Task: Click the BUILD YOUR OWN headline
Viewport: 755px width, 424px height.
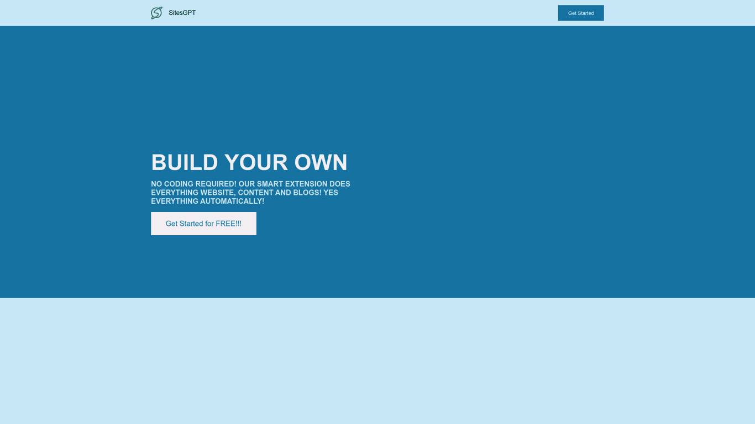Action: click(249, 162)
